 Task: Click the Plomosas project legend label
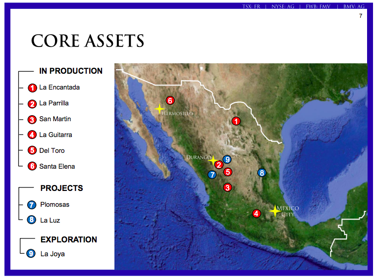54,205
